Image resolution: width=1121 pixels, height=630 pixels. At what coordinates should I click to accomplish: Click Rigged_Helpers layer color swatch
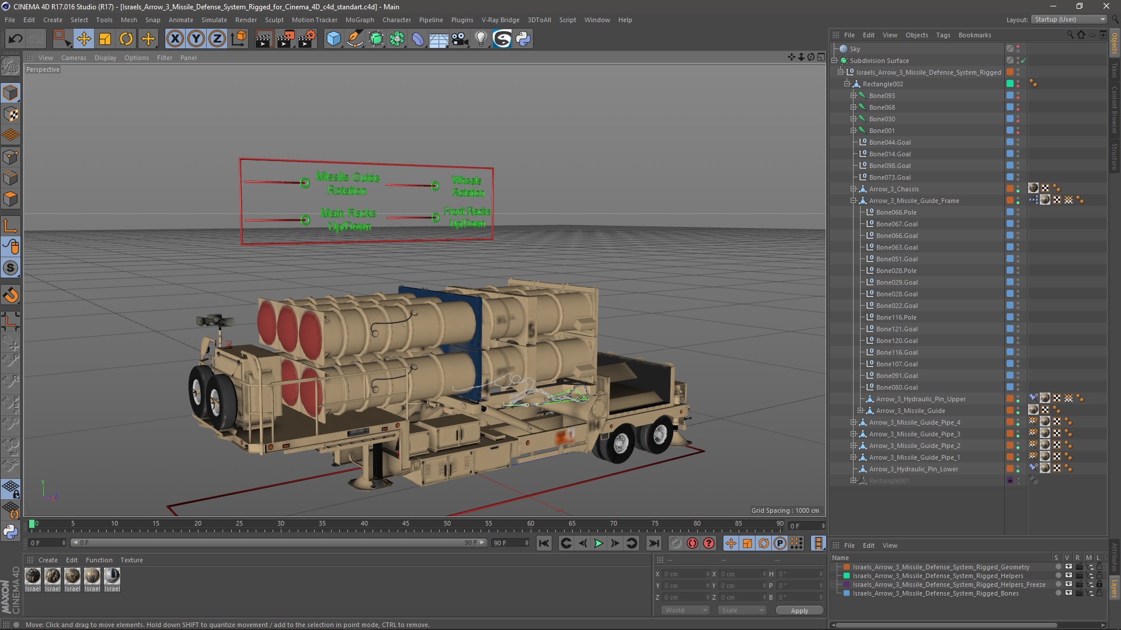click(847, 576)
